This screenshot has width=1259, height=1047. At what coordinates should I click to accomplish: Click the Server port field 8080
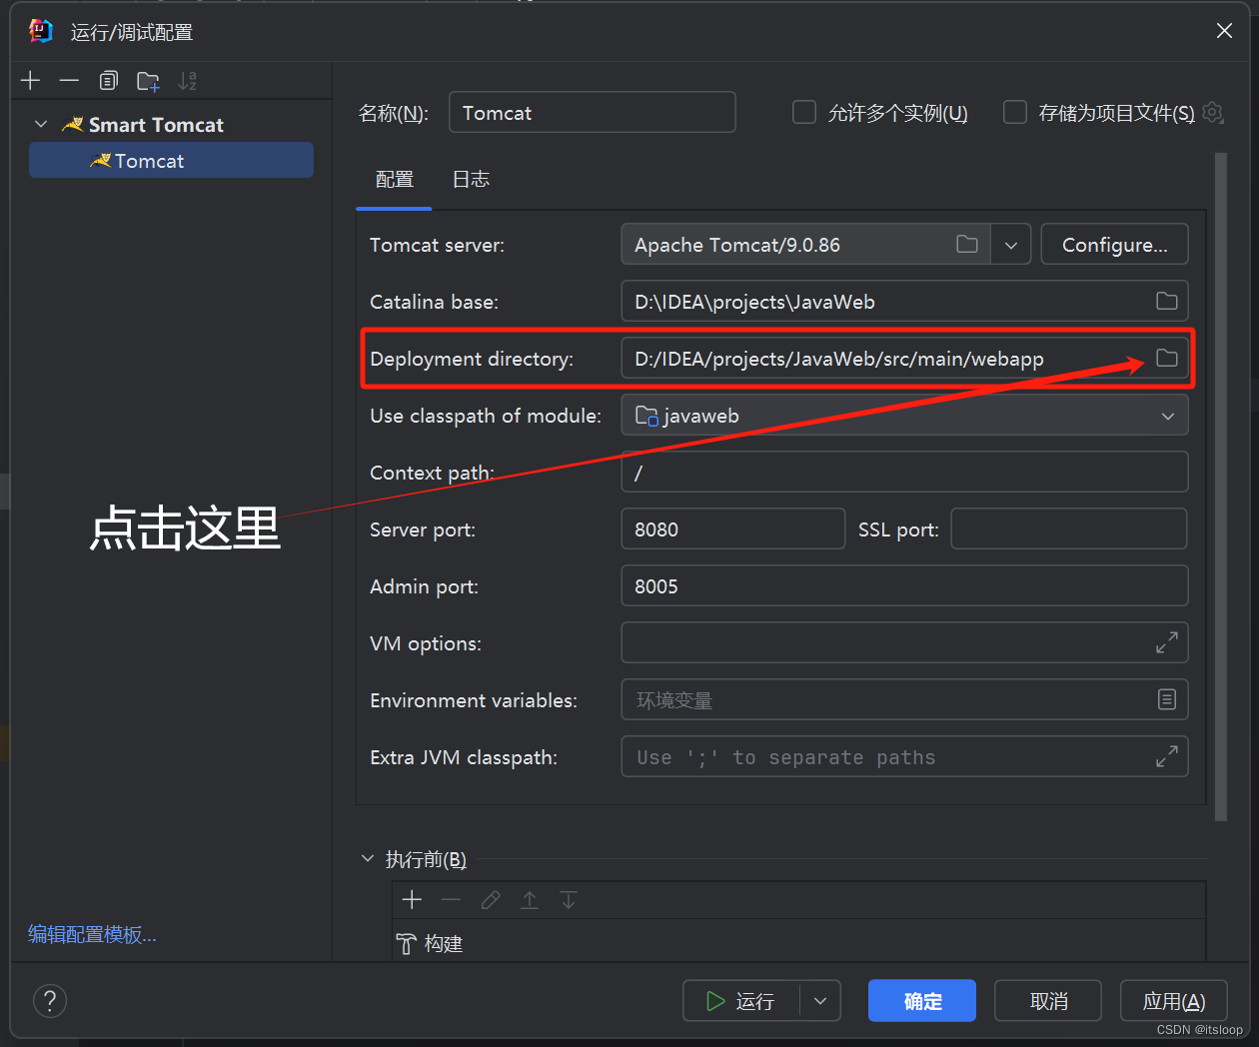click(733, 528)
